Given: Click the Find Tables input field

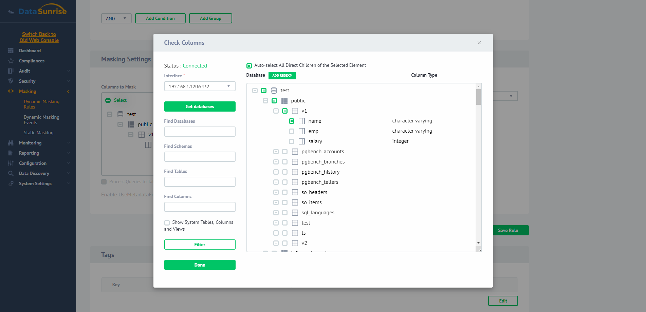Looking at the screenshot, I should (200, 182).
